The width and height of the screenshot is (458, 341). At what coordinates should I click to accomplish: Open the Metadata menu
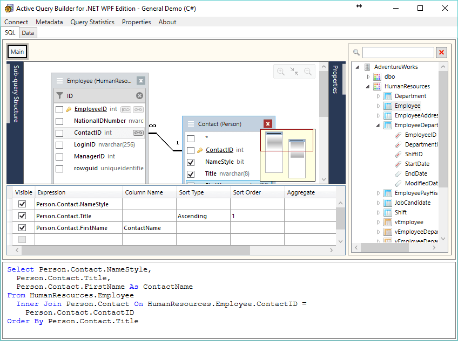click(49, 22)
